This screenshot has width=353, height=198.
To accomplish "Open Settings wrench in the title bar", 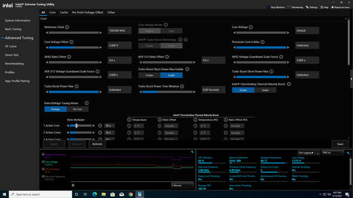I will 312,7.
